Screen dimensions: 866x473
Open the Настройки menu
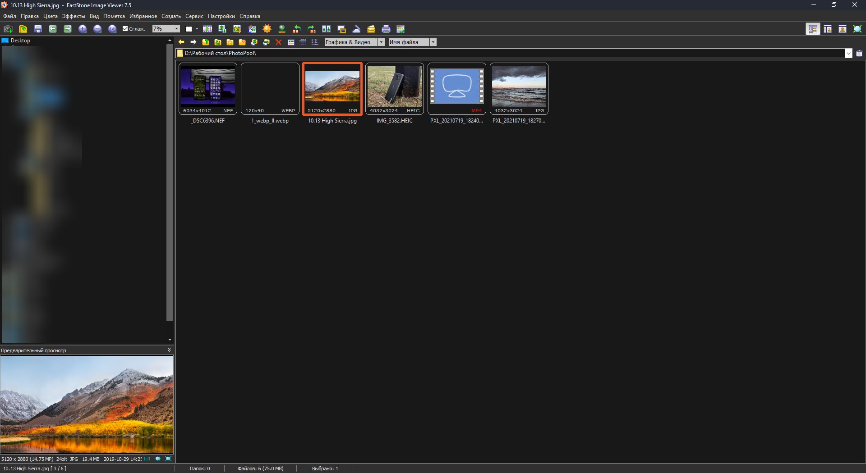tap(221, 16)
